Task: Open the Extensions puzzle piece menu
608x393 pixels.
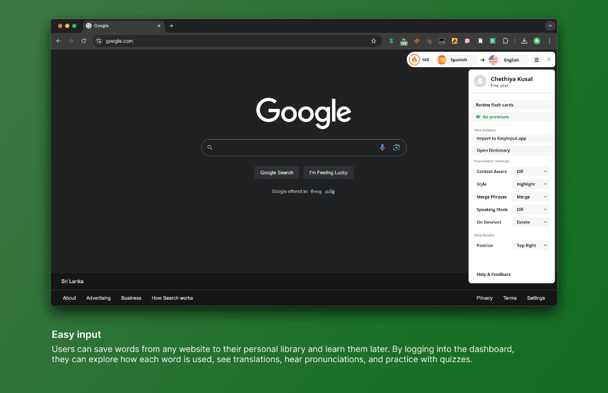Action: tap(505, 41)
